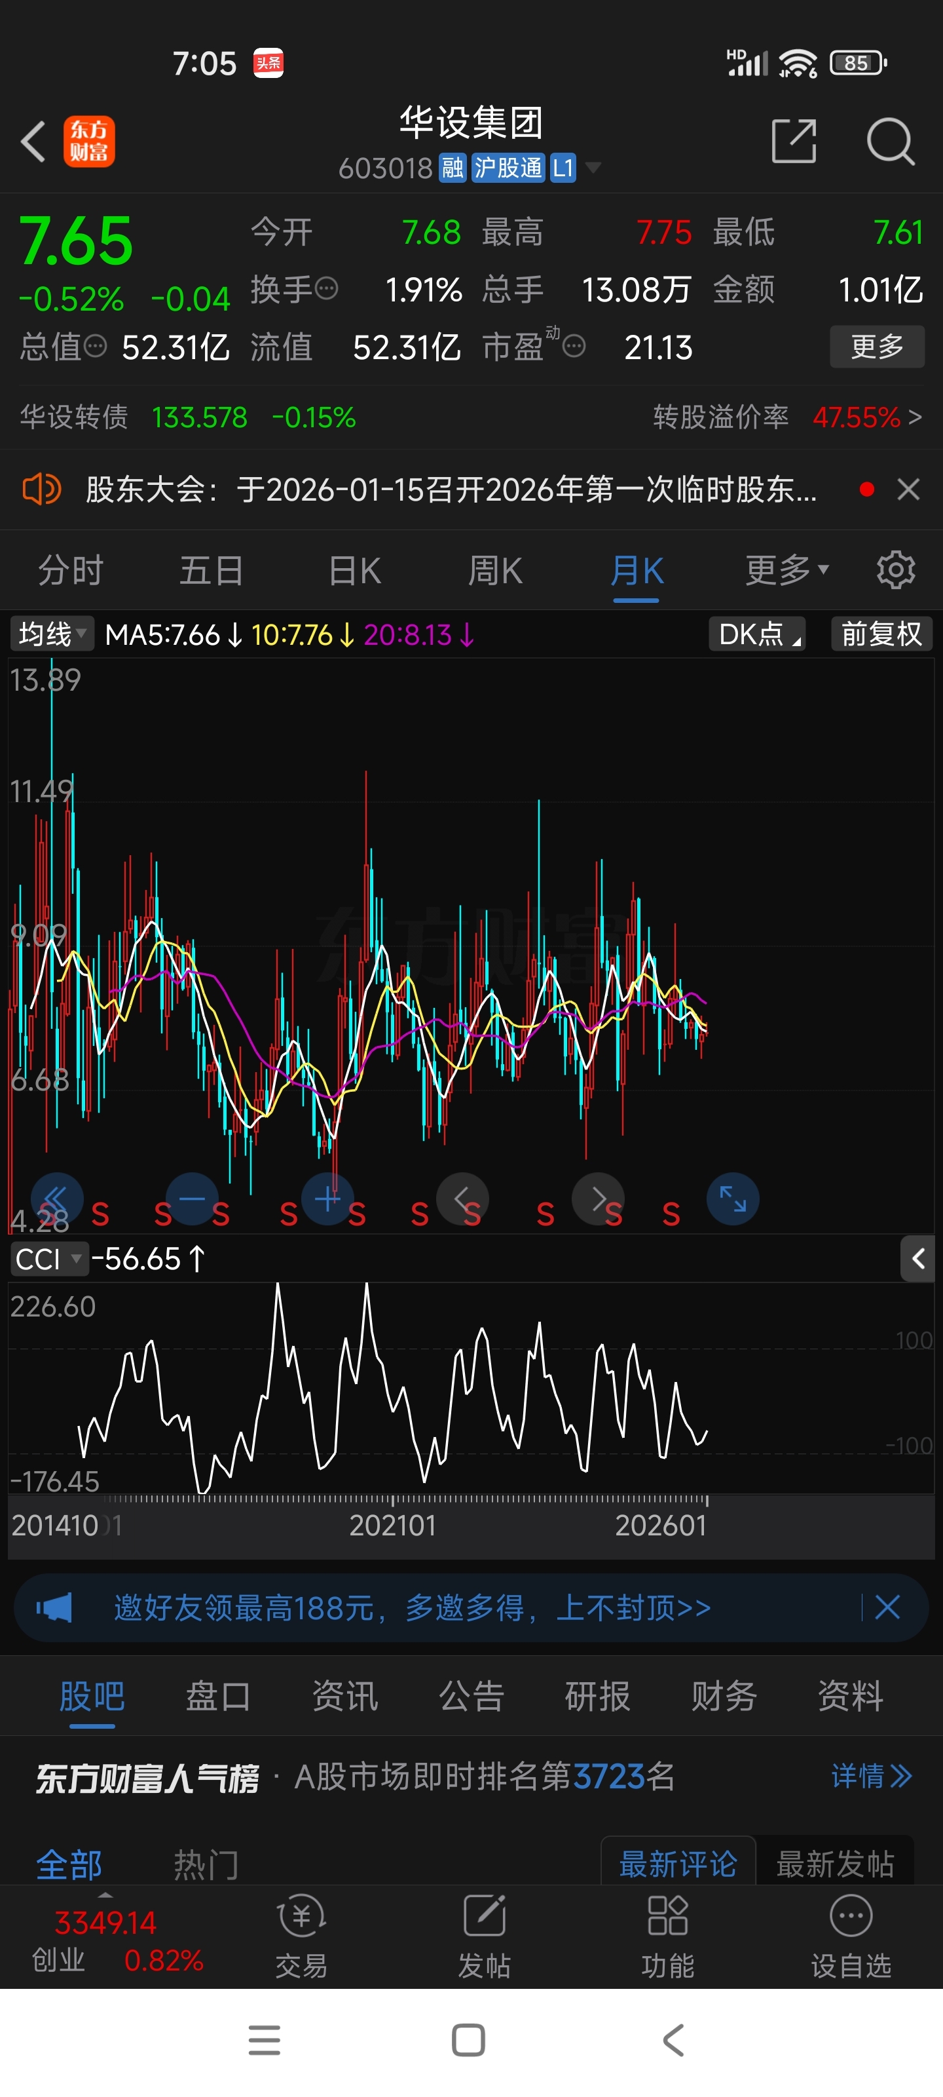
Task: Dismiss the shareholder meeting notice
Action: point(908,490)
